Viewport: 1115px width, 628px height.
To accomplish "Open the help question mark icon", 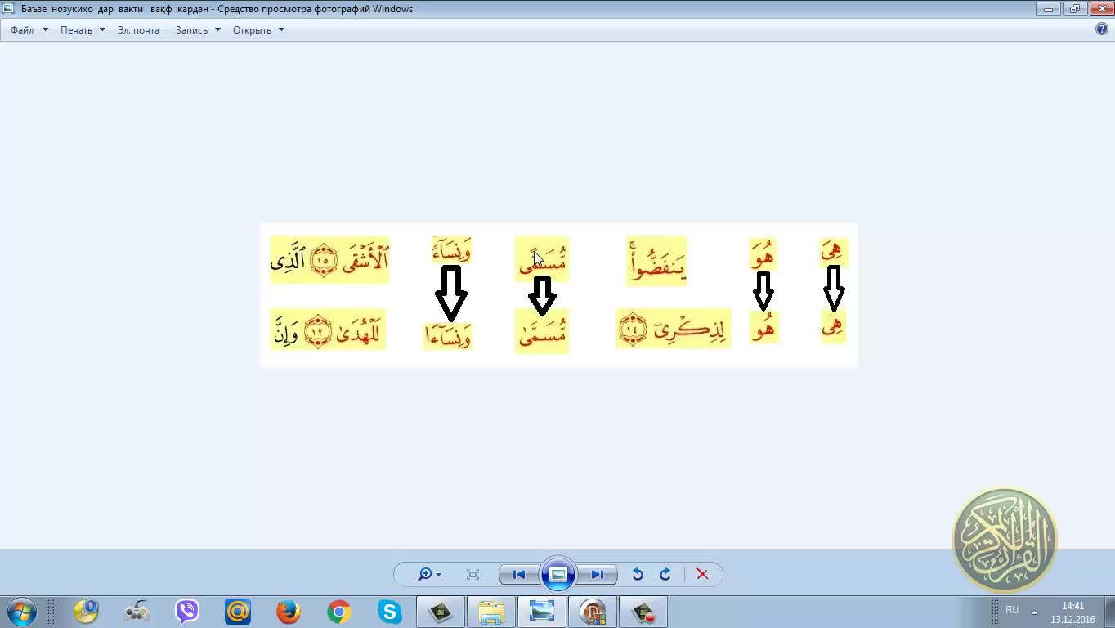I will coord(1101,29).
